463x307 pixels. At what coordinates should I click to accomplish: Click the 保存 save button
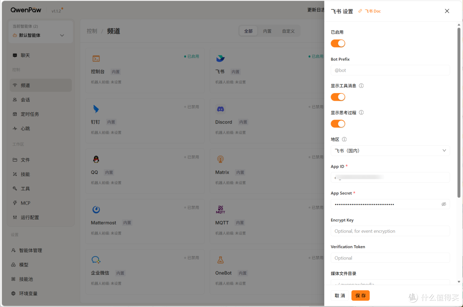[x=361, y=295]
